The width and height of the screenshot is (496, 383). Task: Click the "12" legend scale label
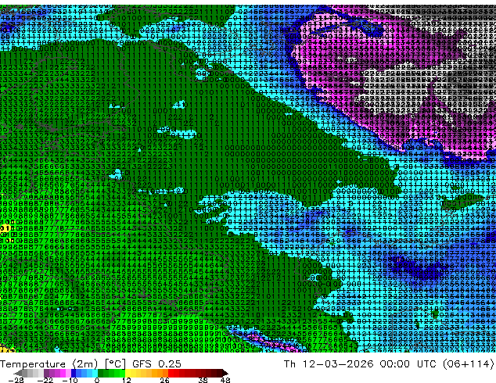[127, 380]
